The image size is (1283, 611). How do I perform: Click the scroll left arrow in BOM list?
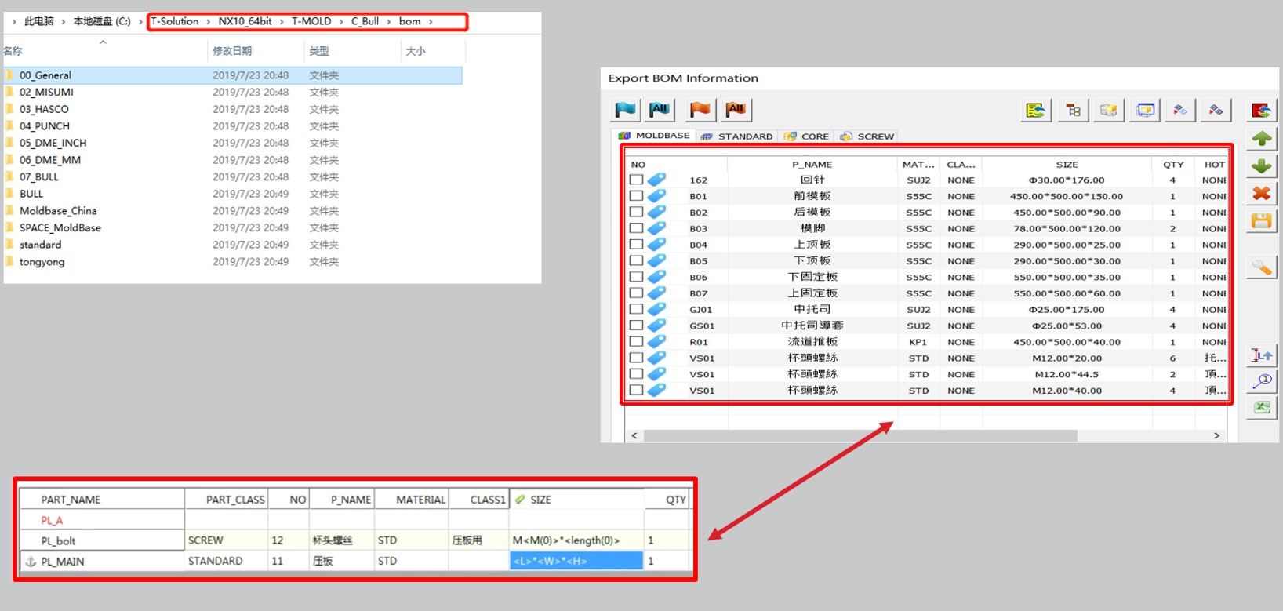[634, 435]
